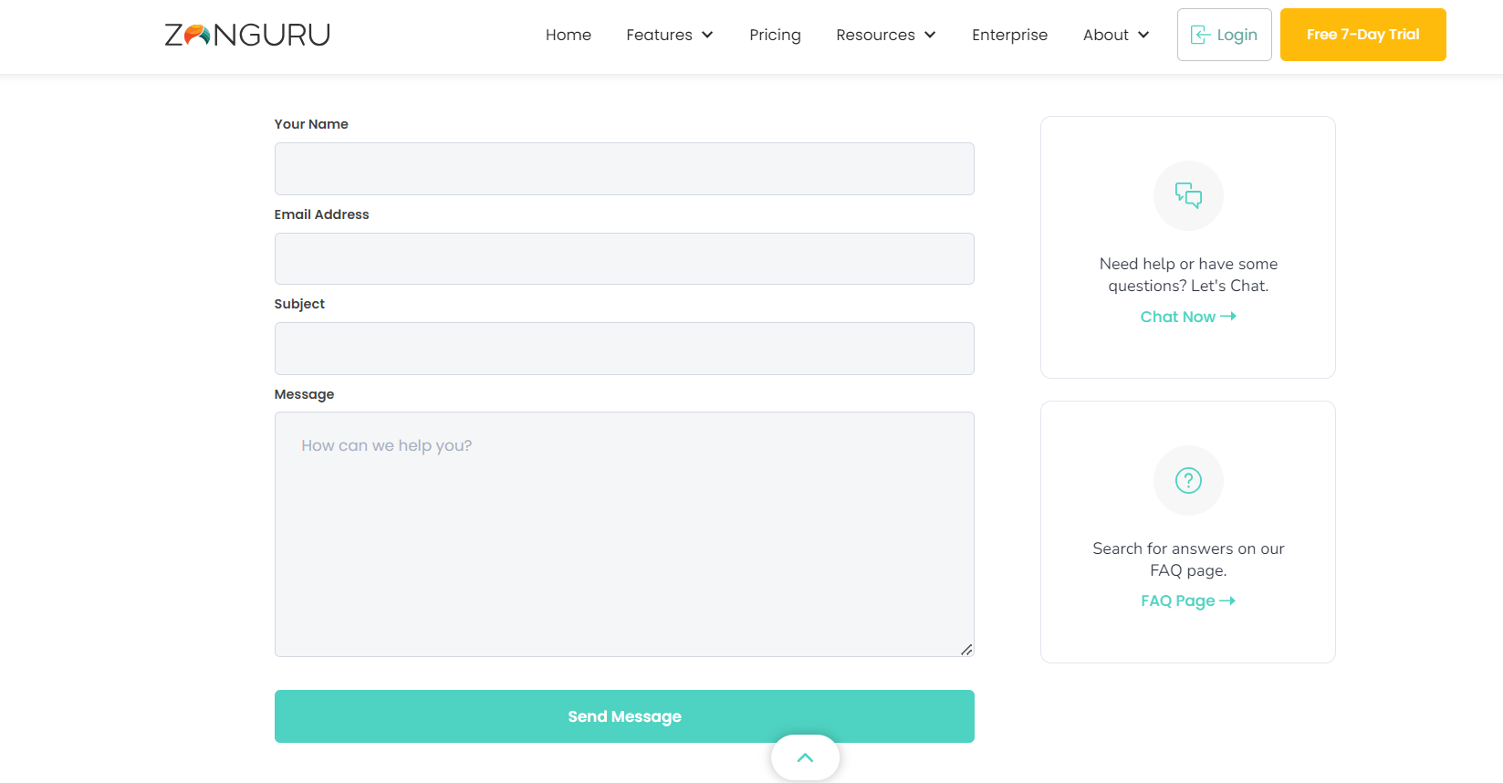
Task: Focus the Message text area
Action: [624, 534]
